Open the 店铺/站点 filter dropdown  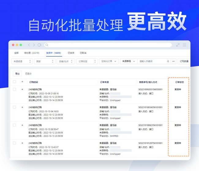coord(66,61)
